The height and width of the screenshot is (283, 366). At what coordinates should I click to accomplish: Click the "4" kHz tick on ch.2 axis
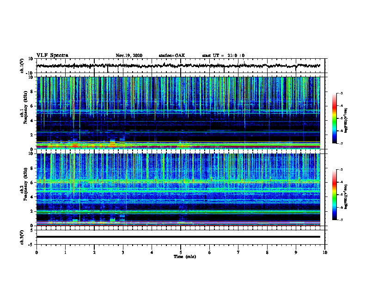coord(32,197)
